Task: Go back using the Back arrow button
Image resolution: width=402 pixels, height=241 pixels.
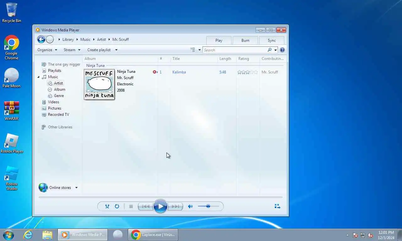Action: pos(41,39)
